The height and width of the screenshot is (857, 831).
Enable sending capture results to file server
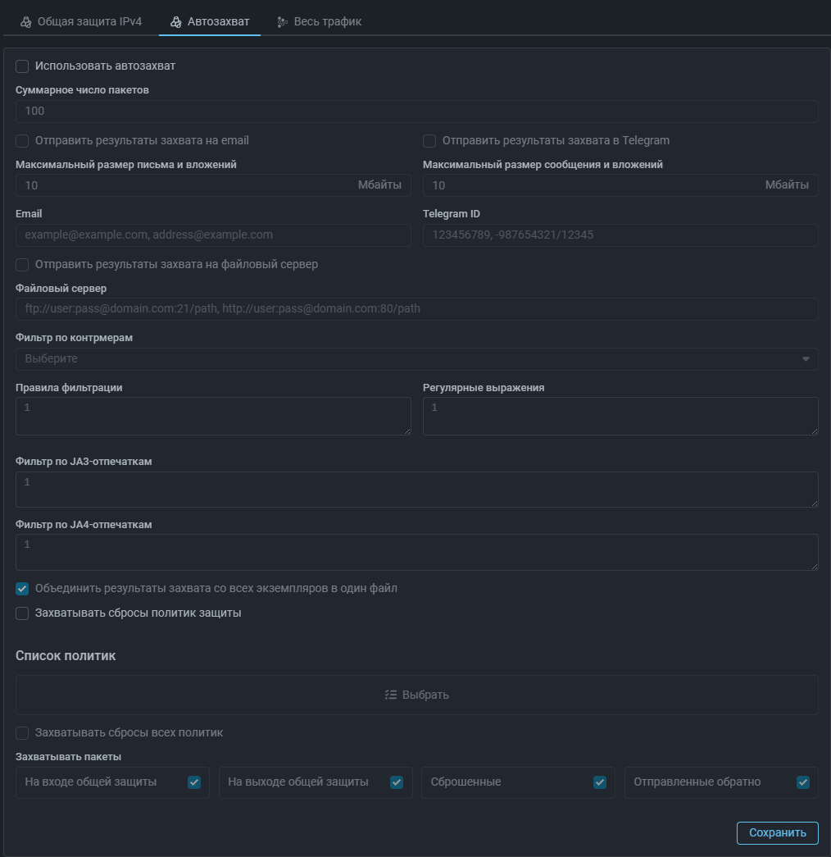pyautogui.click(x=22, y=264)
